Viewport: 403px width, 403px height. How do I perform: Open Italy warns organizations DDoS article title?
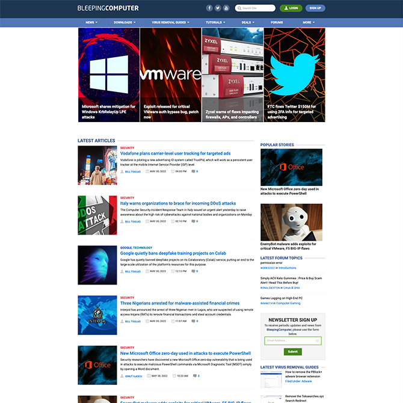(x=178, y=203)
